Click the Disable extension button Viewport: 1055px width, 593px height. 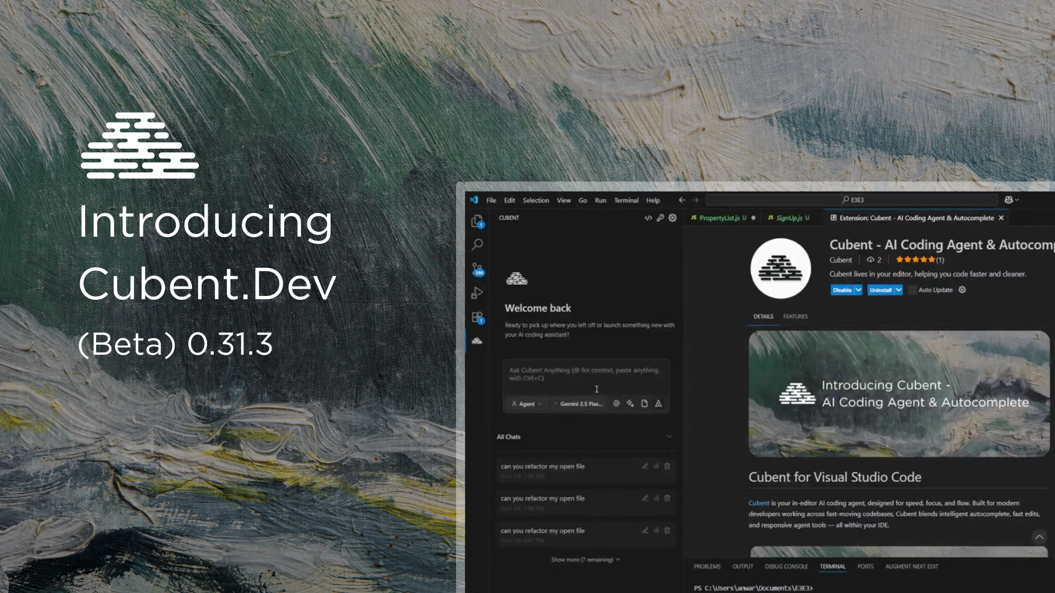coord(842,290)
